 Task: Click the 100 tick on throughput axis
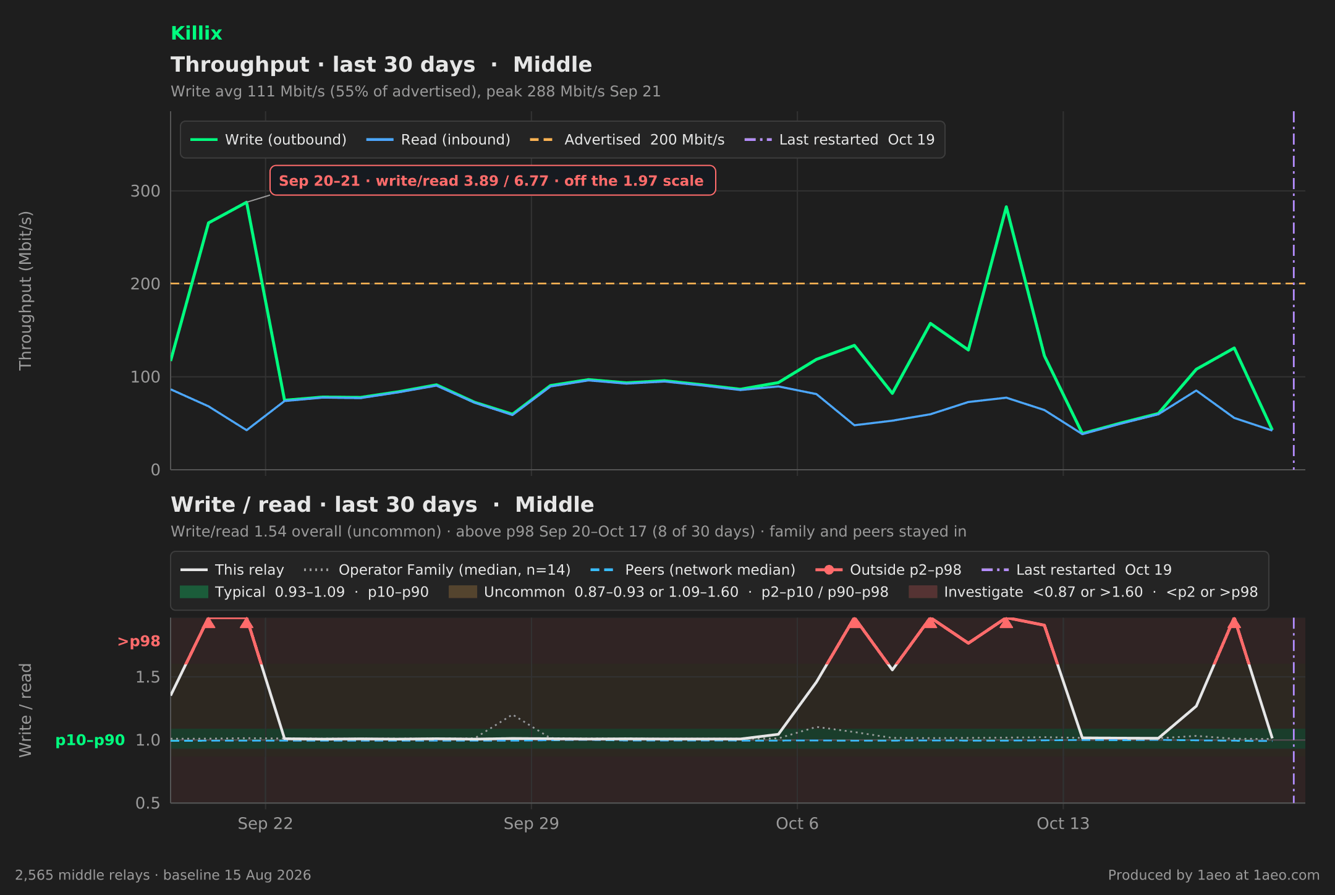(145, 376)
